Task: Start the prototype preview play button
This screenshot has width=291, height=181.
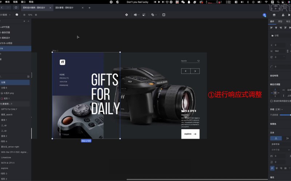Action: (289, 15)
